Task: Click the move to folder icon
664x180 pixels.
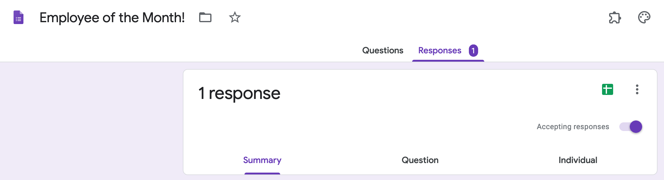Action: [x=205, y=17]
